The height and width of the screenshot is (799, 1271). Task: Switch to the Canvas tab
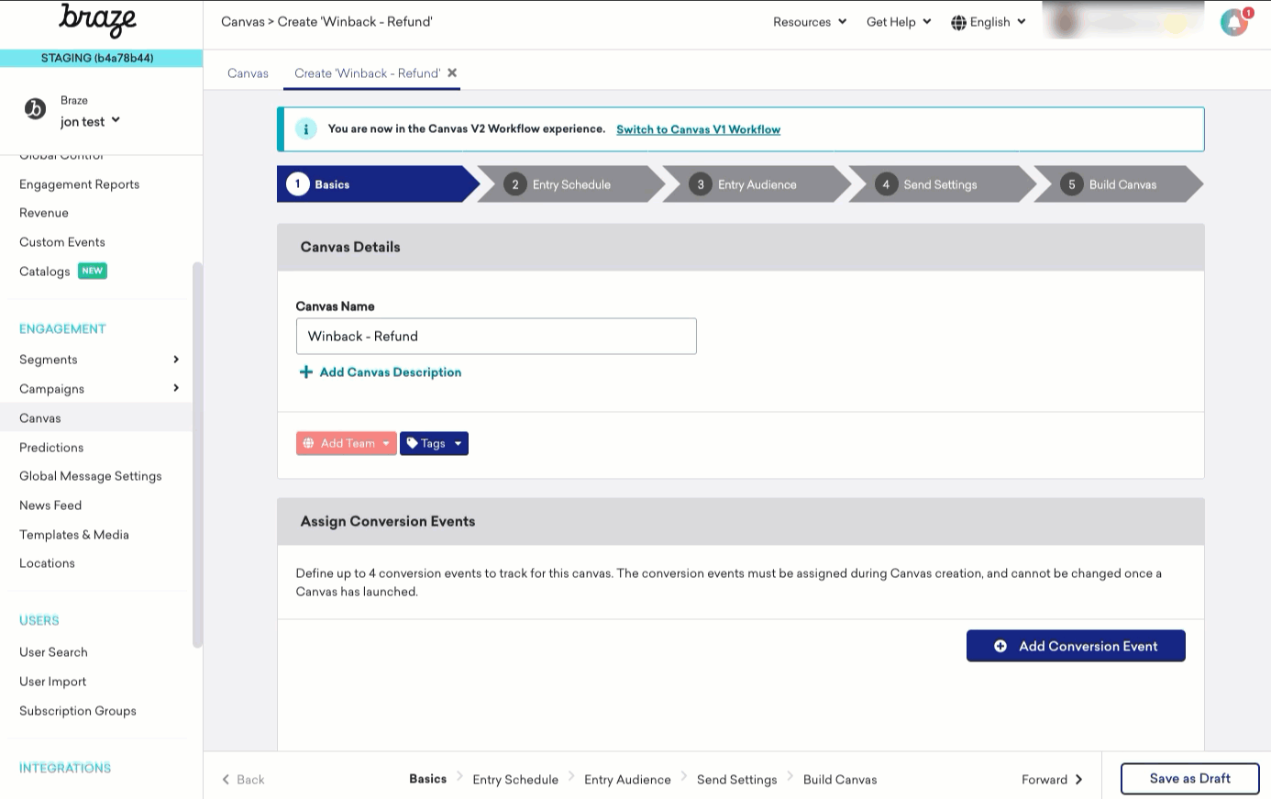(248, 73)
